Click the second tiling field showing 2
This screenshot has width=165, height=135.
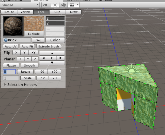(x=55, y=23)
